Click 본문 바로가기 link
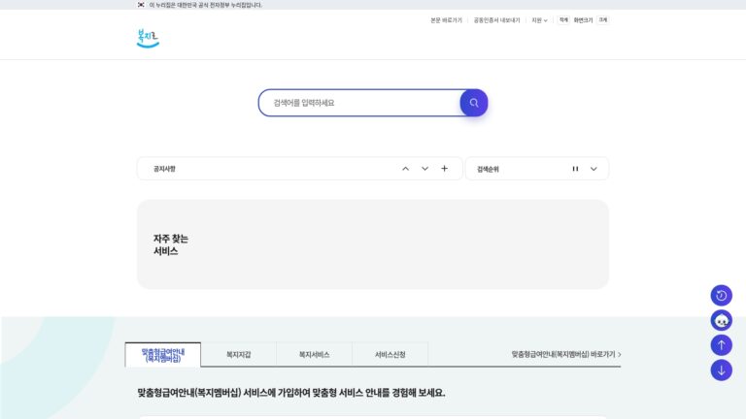The image size is (746, 419). 446,20
